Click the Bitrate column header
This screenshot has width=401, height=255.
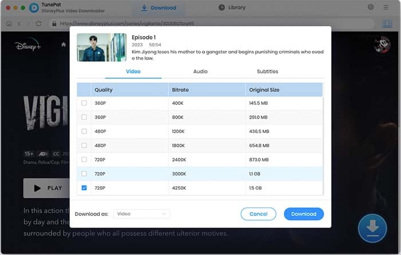pos(207,90)
